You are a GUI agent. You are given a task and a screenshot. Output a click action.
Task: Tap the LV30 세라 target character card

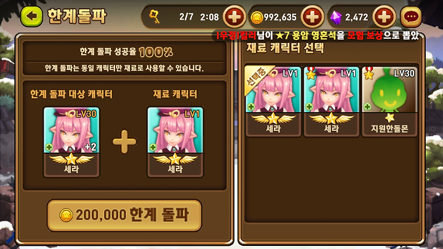point(71,142)
